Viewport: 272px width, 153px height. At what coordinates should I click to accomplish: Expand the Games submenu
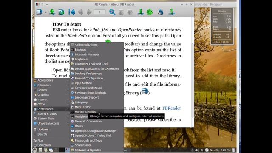[x=51, y=90]
